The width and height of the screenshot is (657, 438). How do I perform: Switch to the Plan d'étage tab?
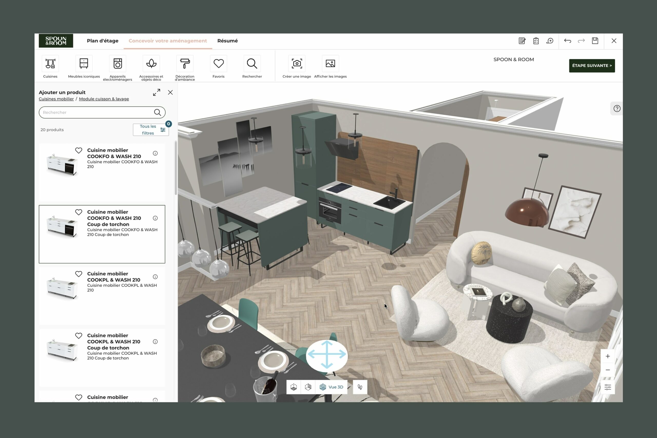[102, 41]
